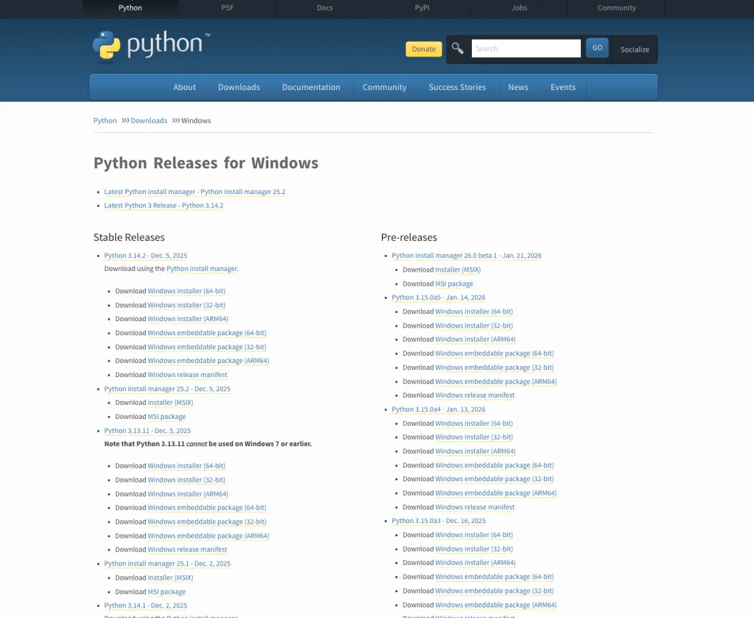This screenshot has height=618, width=754.
Task: Click the magnifying glass search icon
Action: [457, 49]
